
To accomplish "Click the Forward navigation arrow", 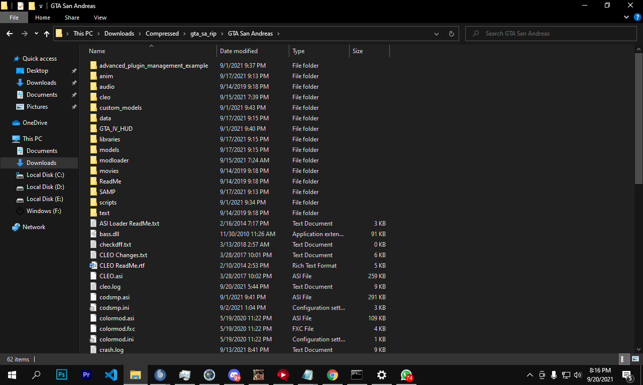I will (x=25, y=34).
